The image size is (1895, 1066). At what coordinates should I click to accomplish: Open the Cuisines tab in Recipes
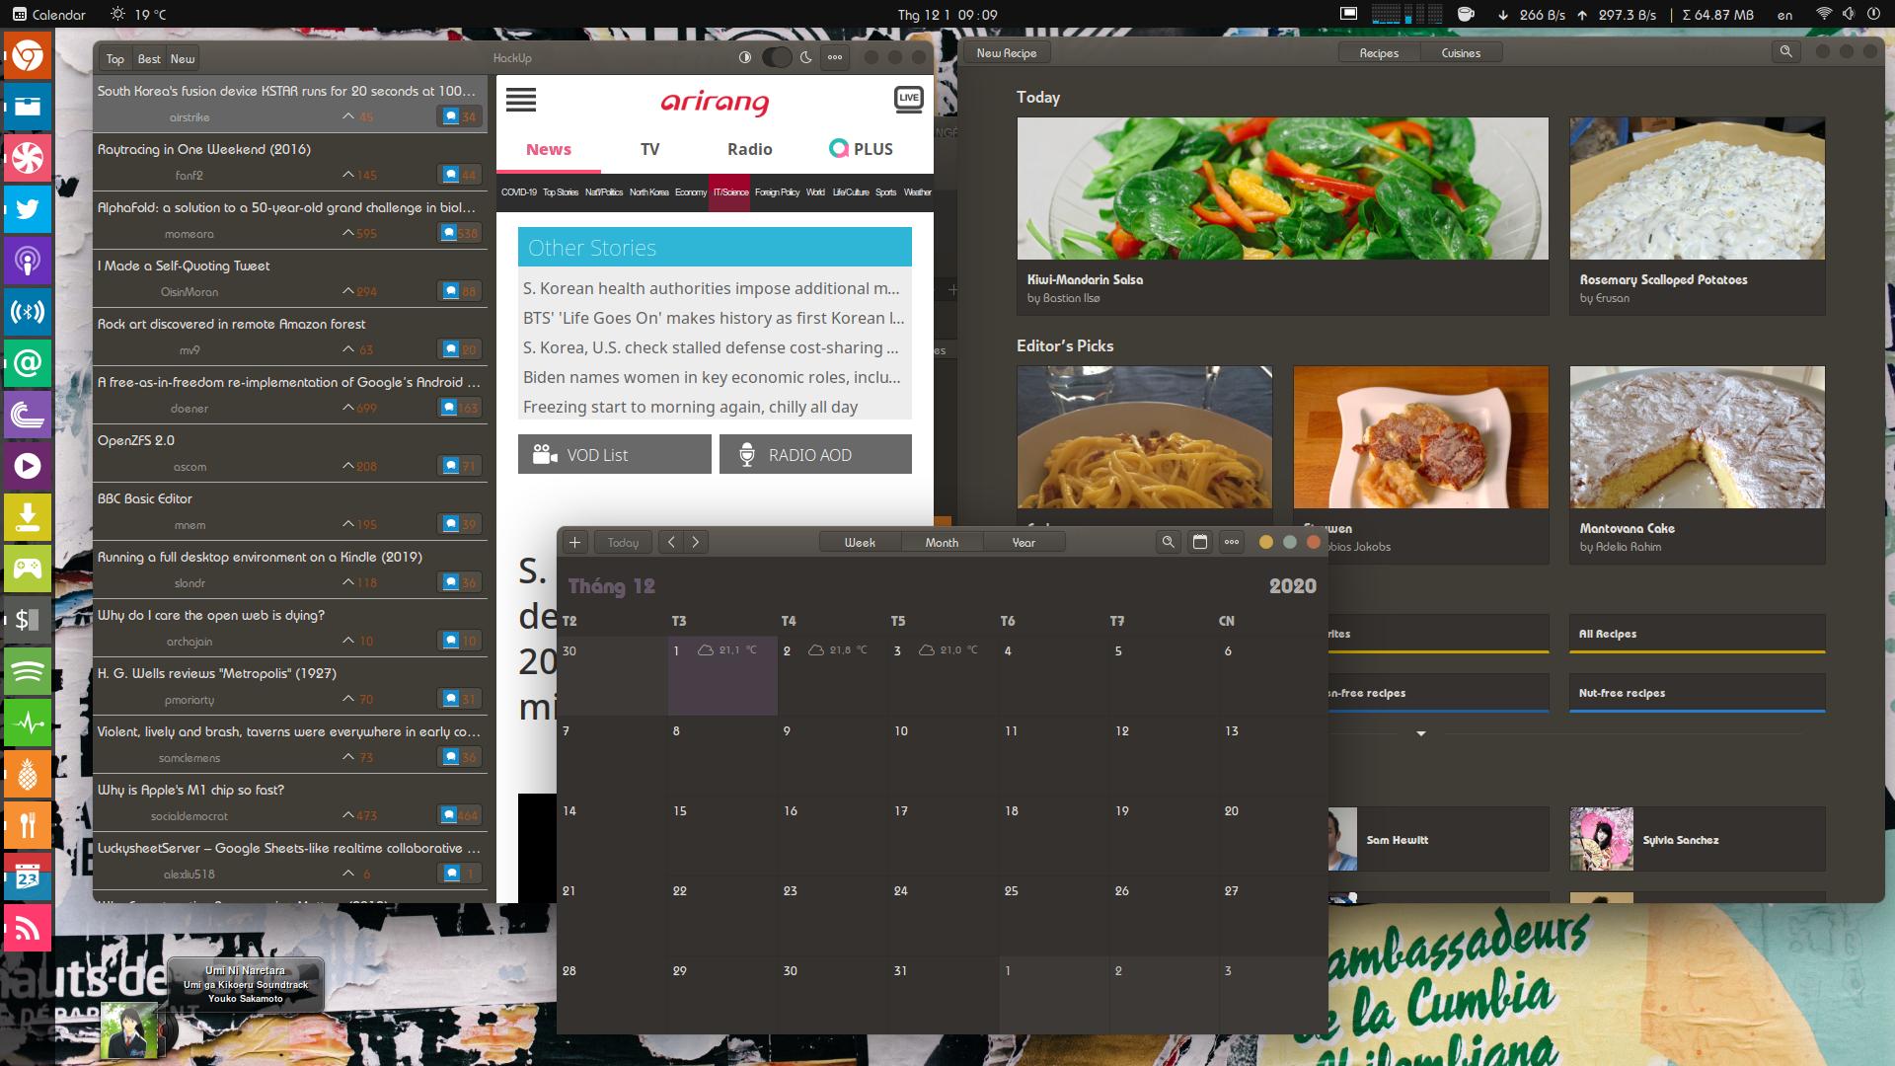pyautogui.click(x=1461, y=52)
